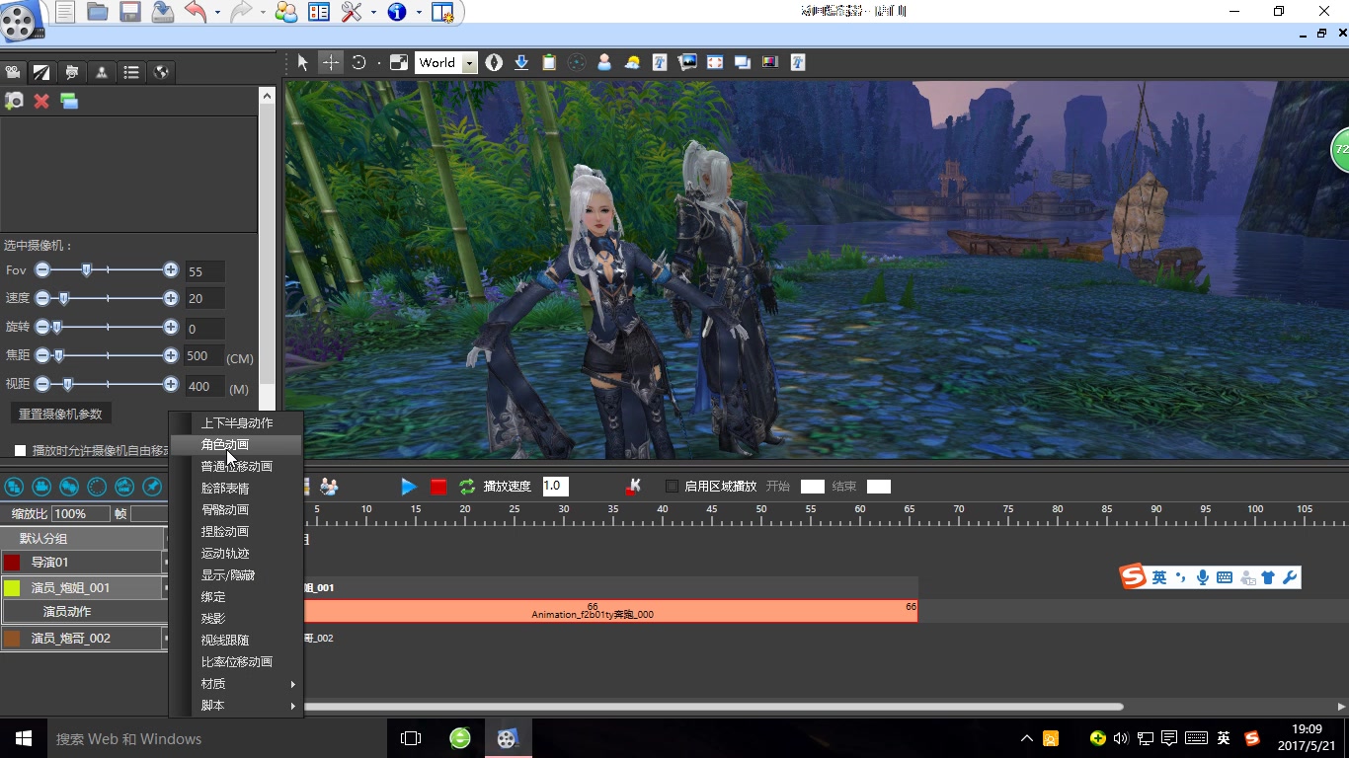Image resolution: width=1349 pixels, height=758 pixels.
Task: Choose 显示/隐藏 from context menu
Action: pos(237,574)
